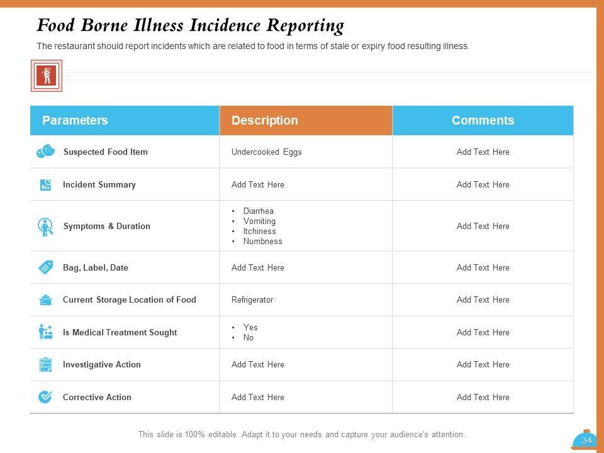Viewport: 604px width, 453px height.
Task: Select the Corrective Action label
Action: pyautogui.click(x=97, y=397)
